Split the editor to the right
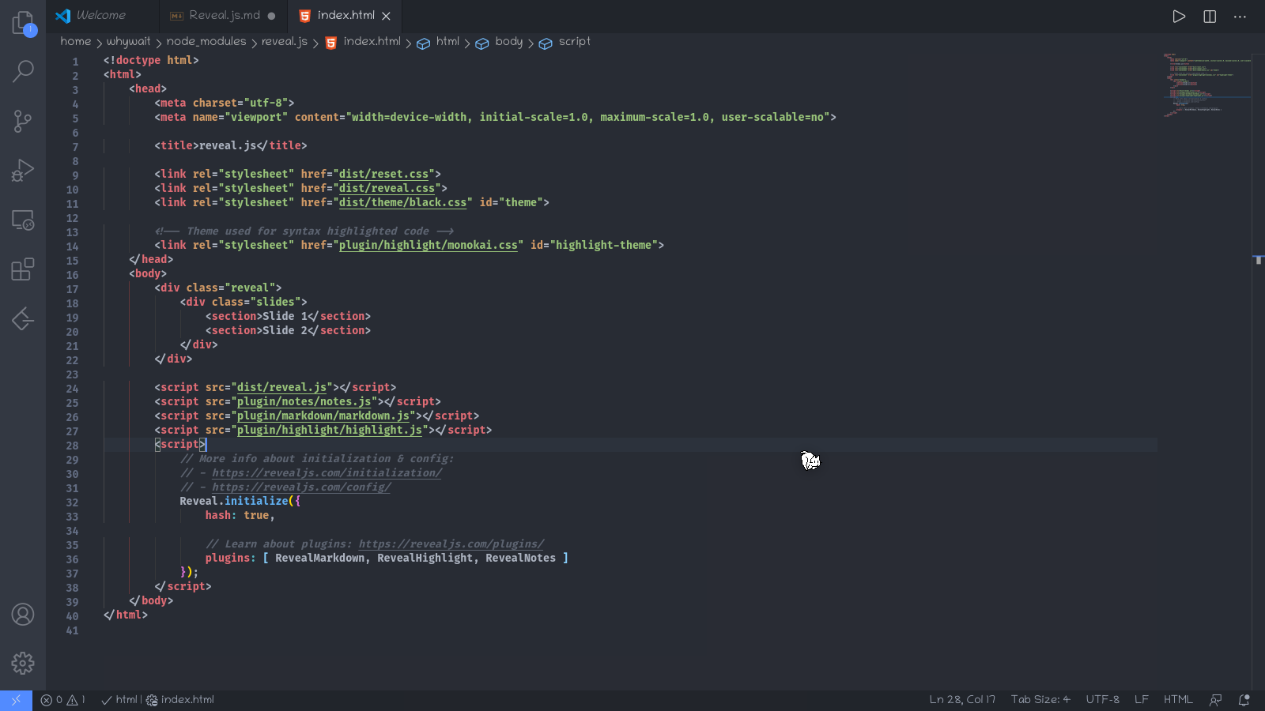This screenshot has height=711, width=1265. tap(1210, 17)
